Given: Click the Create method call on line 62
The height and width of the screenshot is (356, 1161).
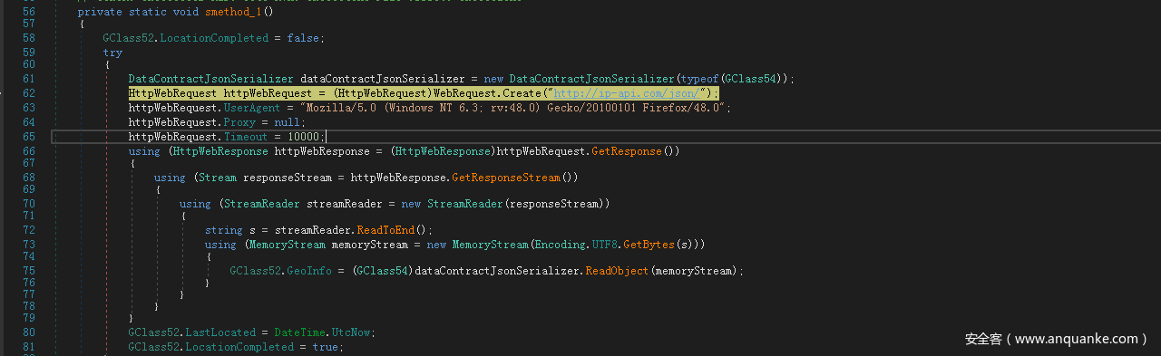Looking at the screenshot, I should (521, 93).
